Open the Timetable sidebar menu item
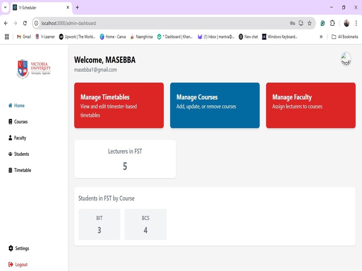362x271 pixels. click(x=20, y=170)
